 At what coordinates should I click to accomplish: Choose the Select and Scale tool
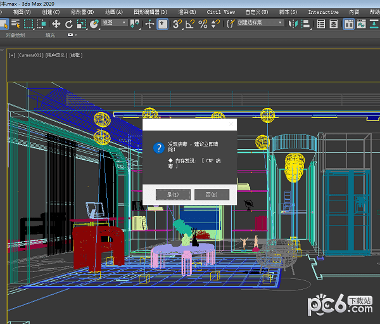coord(82,23)
